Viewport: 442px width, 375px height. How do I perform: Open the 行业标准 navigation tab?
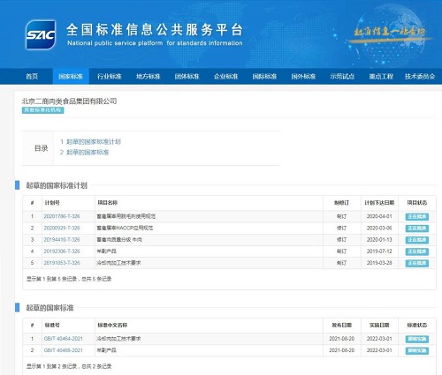pos(110,77)
